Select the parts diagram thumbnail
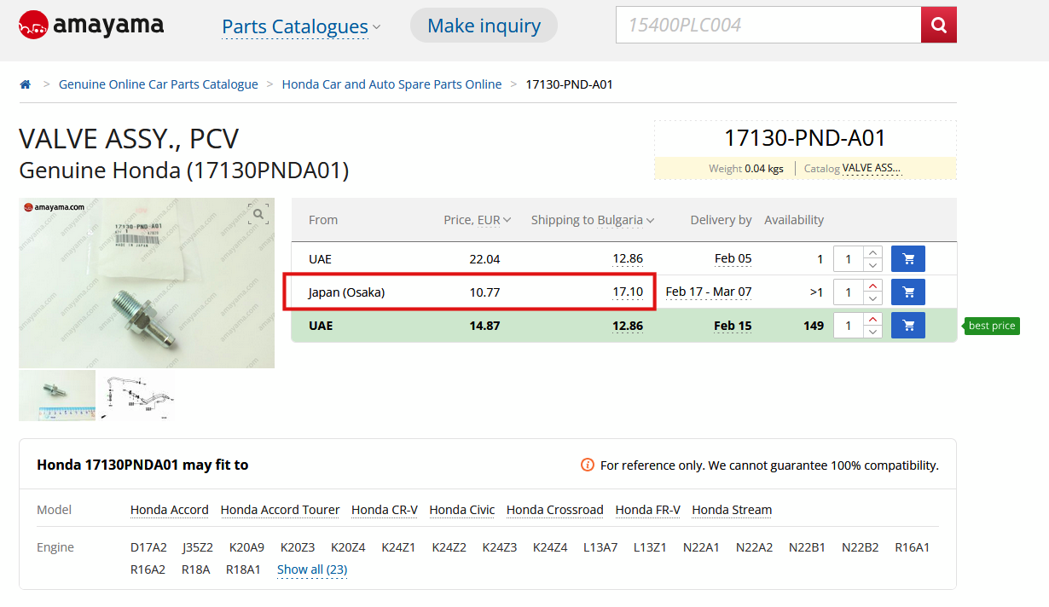Viewport: 1049px width, 607px height. pyautogui.click(x=136, y=396)
